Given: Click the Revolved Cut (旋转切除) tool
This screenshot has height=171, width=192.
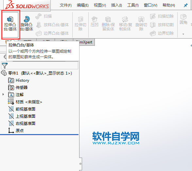Looking at the screenshot, I should coord(141,24).
